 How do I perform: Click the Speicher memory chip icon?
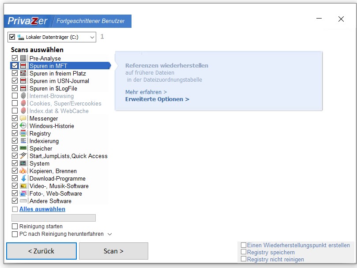[x=23, y=148]
